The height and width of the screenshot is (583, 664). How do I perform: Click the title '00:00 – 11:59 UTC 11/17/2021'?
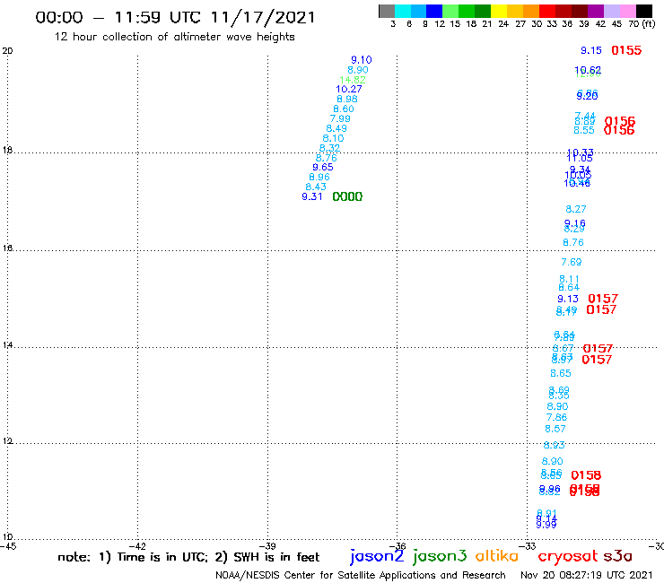(175, 17)
